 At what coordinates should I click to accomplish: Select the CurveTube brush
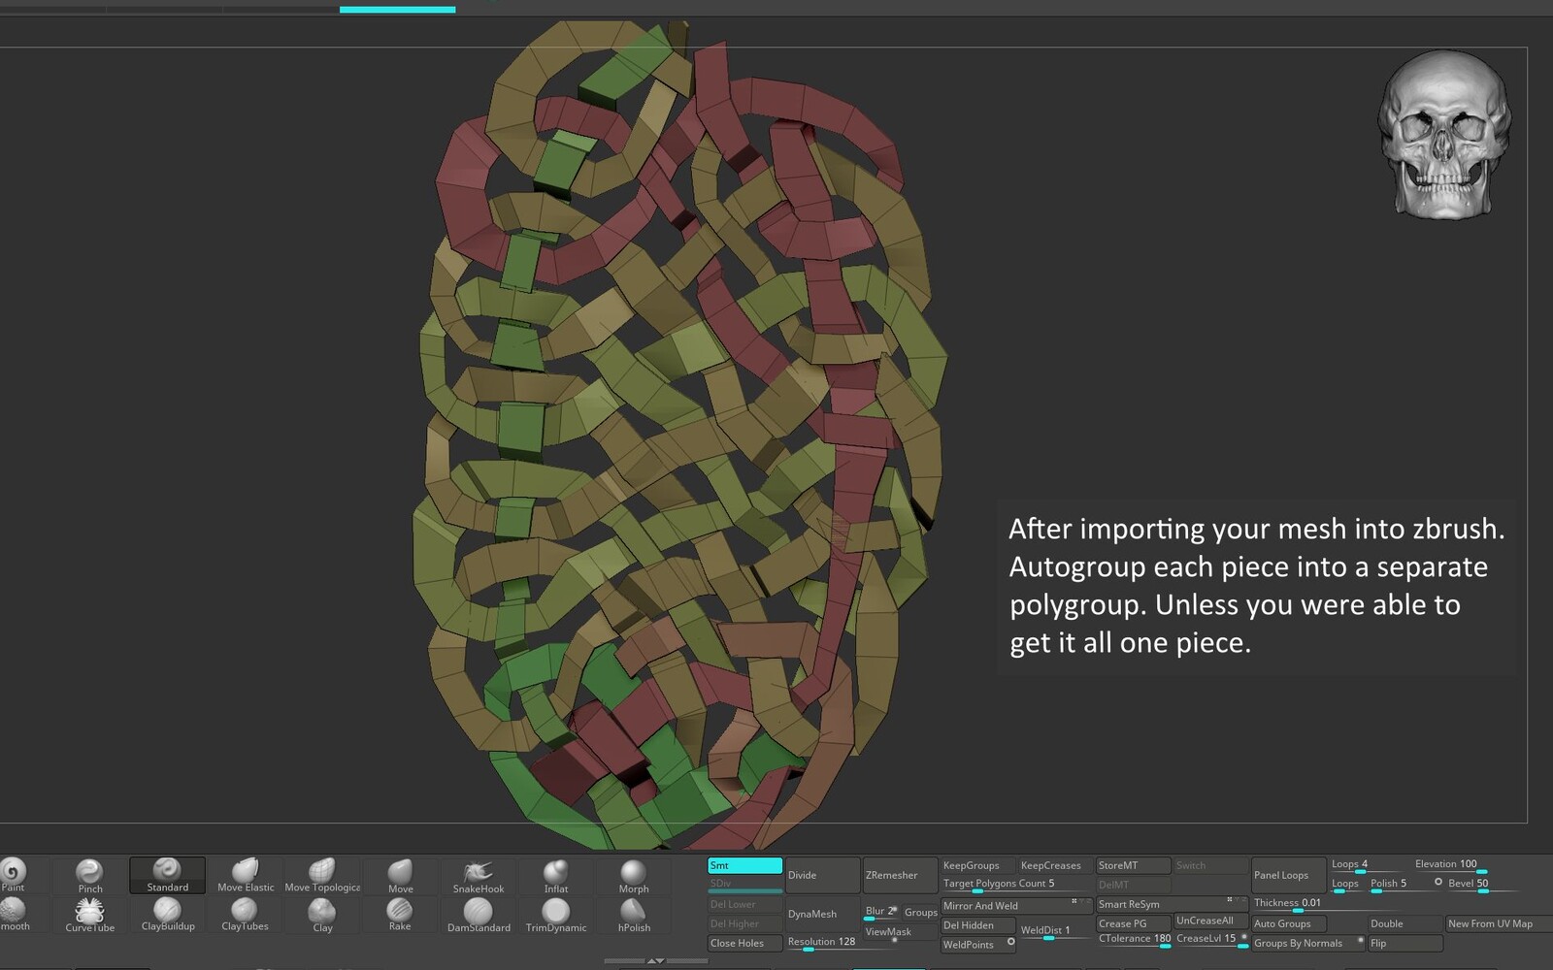[x=90, y=914]
